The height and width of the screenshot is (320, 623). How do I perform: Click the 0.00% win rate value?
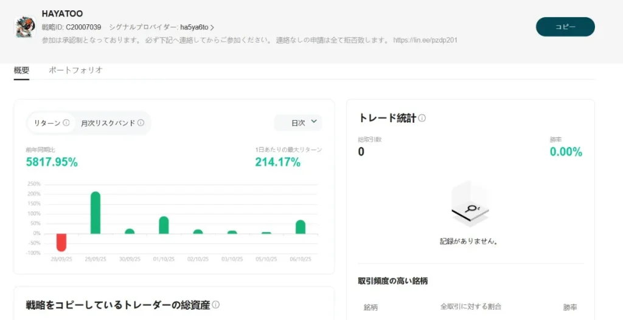[566, 152]
